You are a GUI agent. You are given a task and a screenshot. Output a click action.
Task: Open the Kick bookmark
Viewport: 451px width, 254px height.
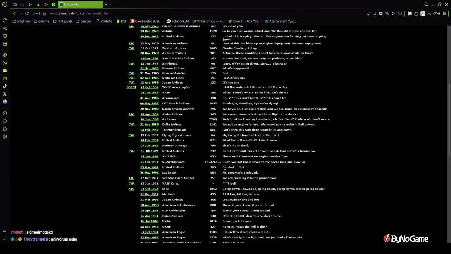[121, 21]
